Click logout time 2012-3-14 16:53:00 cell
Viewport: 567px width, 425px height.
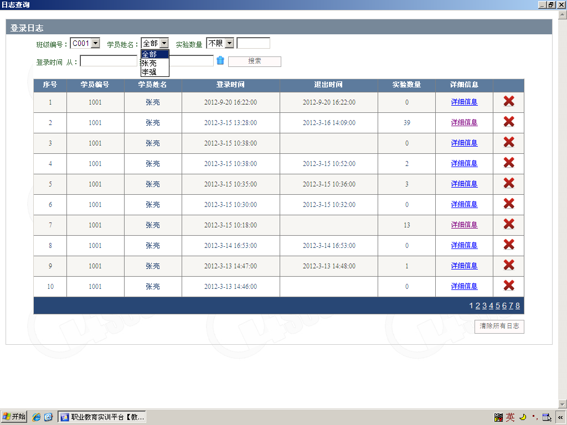(329, 246)
